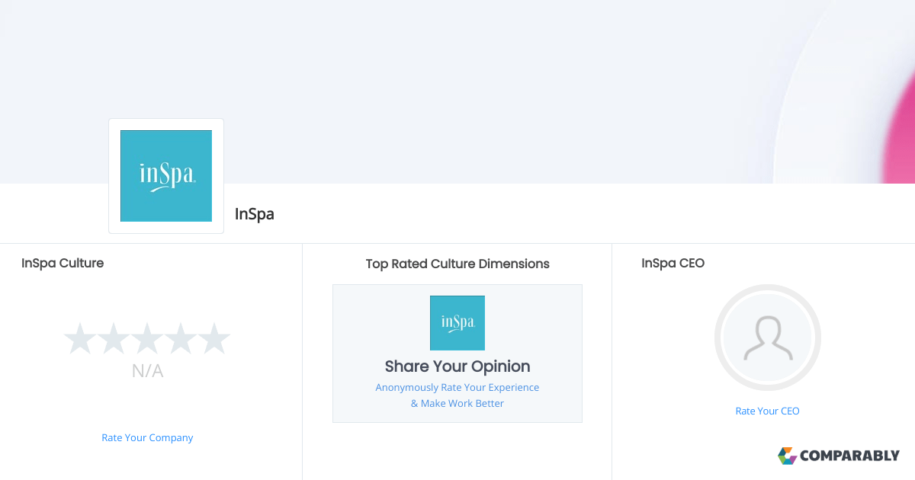Click the Share Your Opinion heading
This screenshot has width=915, height=480.
pyautogui.click(x=457, y=366)
